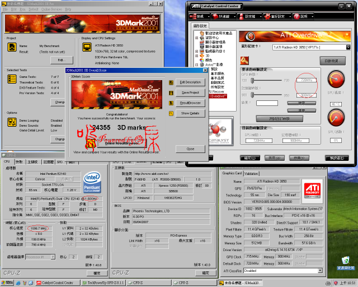Select the Graphics Card tab in GPU-Z
This screenshot has height=287, width=358.
coord(232,173)
